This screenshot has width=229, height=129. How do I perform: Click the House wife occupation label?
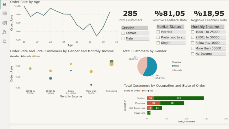coord(139,113)
